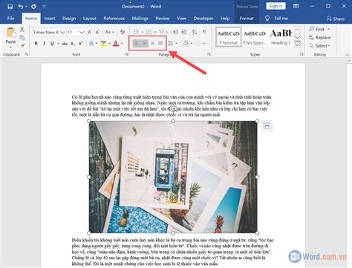Viewport: 352px width, 268px height.
Task: Click the Copy icon
Action: 22,37
